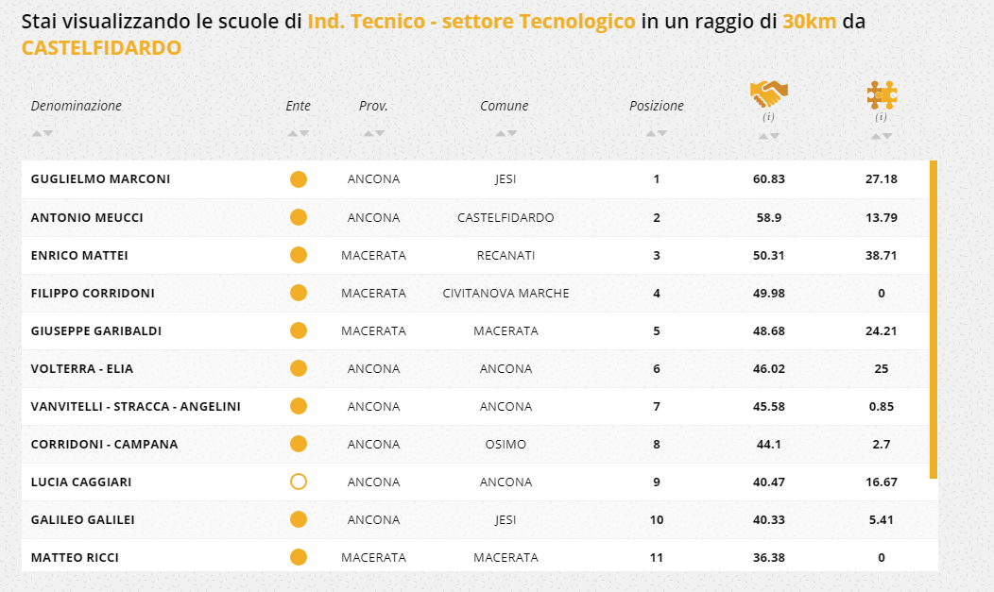Click orange circle for Guglielmo Marconi

click(x=299, y=179)
